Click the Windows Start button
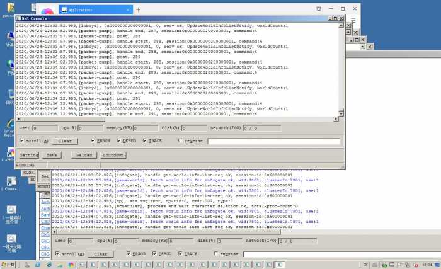 coord(9,265)
